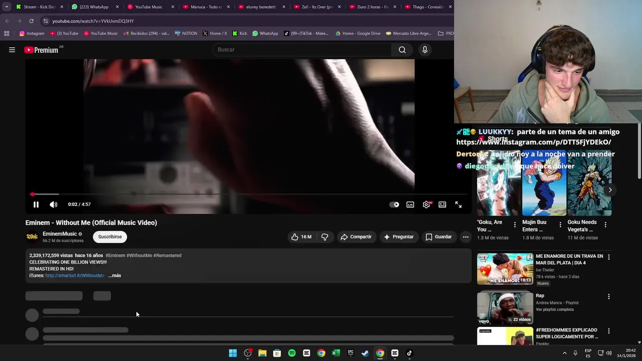Open the YouTube hamburger guide menu

(x=12, y=50)
